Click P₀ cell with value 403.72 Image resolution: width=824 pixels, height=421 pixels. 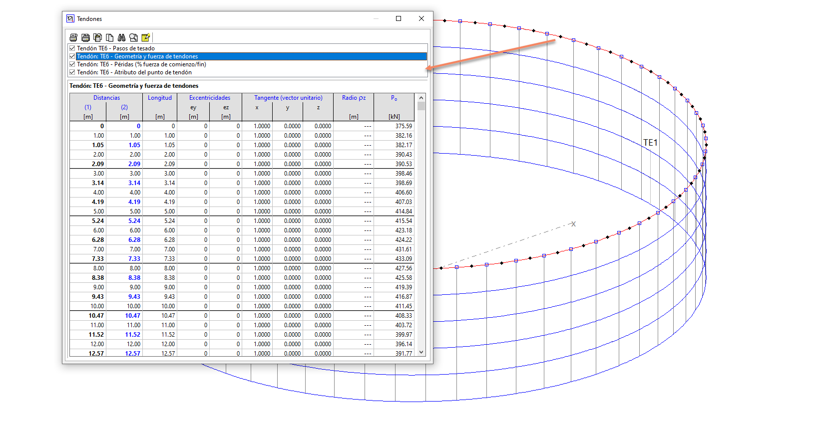[x=394, y=325]
